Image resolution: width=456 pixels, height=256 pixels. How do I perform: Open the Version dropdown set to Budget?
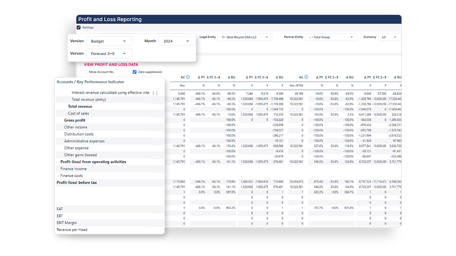109,41
